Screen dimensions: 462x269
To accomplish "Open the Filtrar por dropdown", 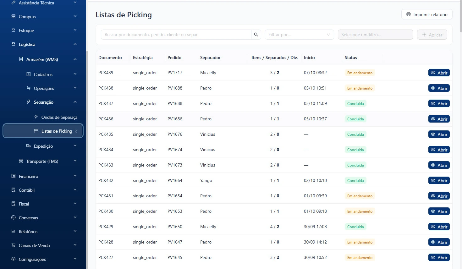I will [x=299, y=35].
